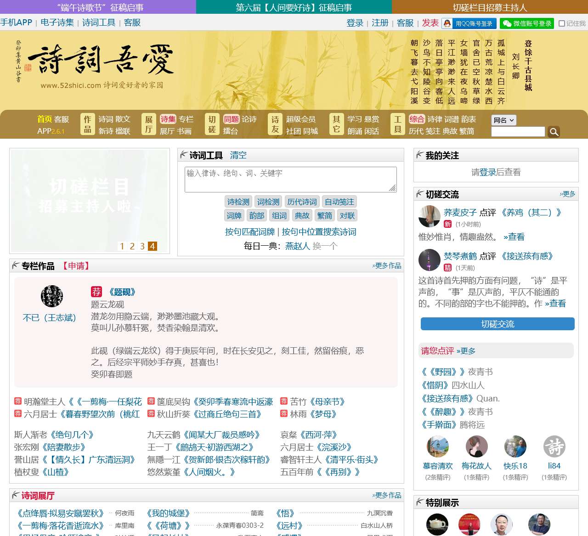Open the 电子诗集 menu item
This screenshot has width=588, height=536.
57,23
